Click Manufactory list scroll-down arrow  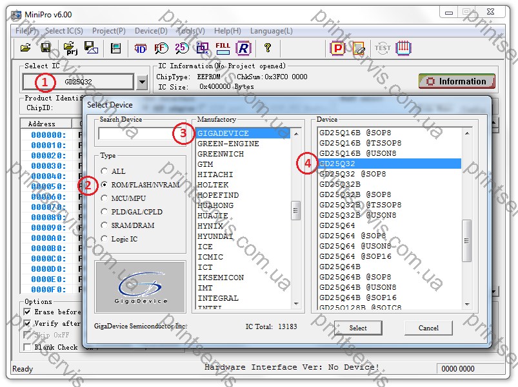296,303
